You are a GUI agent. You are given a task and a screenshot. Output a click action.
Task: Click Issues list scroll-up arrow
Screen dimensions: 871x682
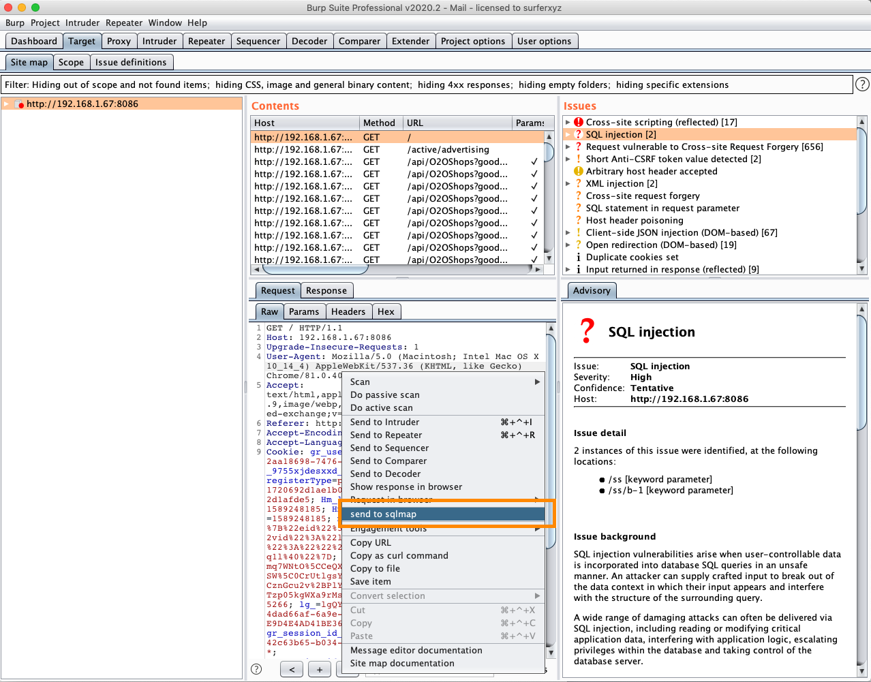[861, 122]
